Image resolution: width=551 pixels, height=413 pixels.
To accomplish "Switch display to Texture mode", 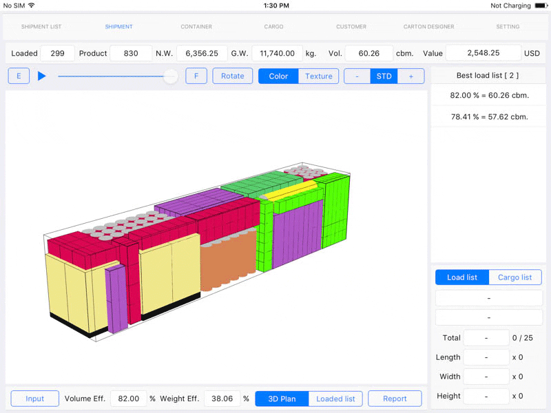I will point(318,76).
